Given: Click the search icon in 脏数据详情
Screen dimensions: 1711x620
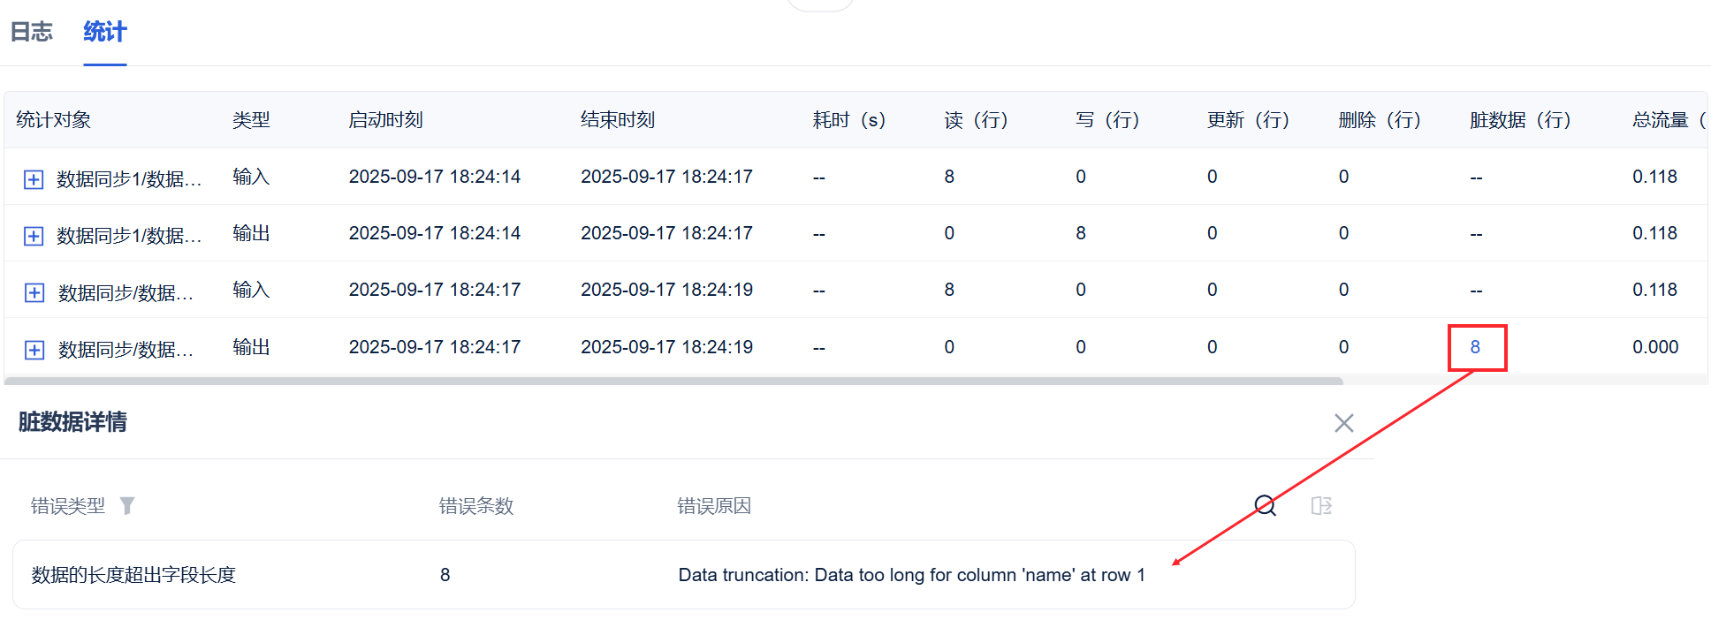Looking at the screenshot, I should click(1266, 505).
